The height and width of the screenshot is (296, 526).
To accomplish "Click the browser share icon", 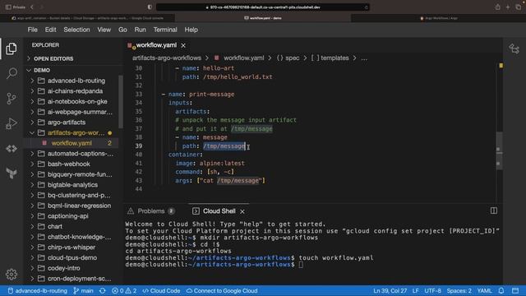I will (497, 7).
